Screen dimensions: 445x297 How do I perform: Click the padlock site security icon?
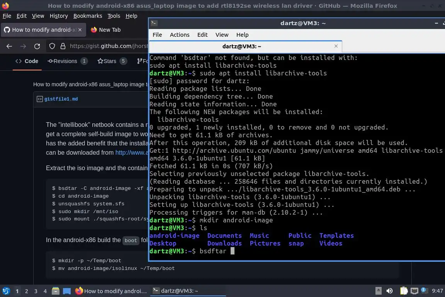[x=63, y=46]
